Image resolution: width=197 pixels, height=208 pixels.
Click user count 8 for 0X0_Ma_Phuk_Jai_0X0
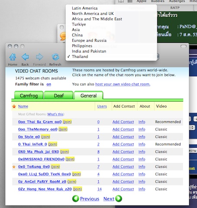[x=98, y=152]
